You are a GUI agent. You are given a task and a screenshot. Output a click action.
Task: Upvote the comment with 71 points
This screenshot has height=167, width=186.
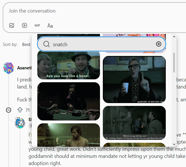pos(20,110)
